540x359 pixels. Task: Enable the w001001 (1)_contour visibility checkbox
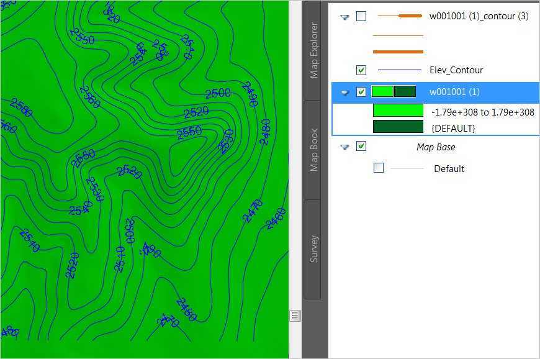[x=361, y=16]
